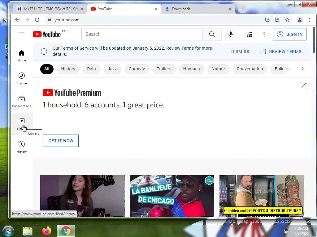Screen dimensions: 317x237
Task: Open Library in the sidebar
Action: tap(22, 124)
